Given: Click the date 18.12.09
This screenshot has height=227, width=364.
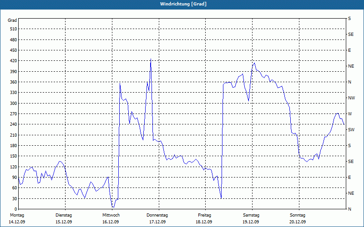Looking at the screenshot, I should [204, 222].
